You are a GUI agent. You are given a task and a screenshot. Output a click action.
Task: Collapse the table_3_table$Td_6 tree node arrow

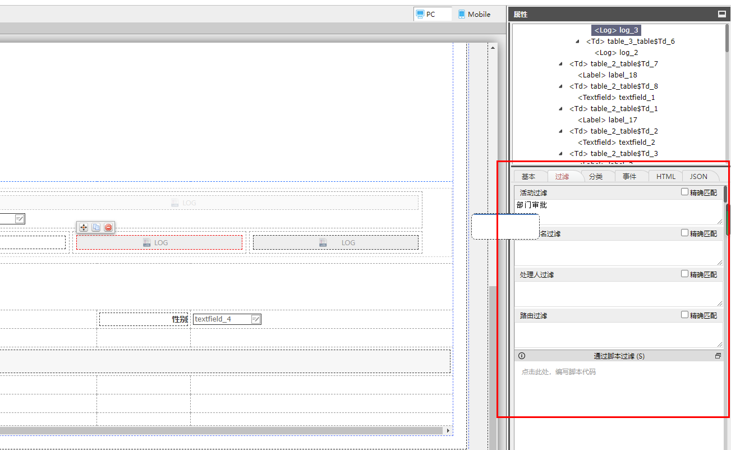coord(578,42)
